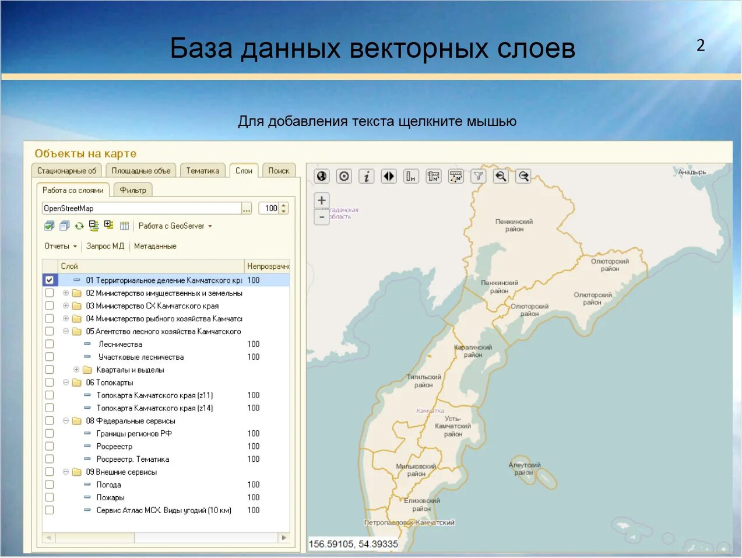Check the Границы регионов РФ checkbox
This screenshot has width=742, height=558.
50,433
